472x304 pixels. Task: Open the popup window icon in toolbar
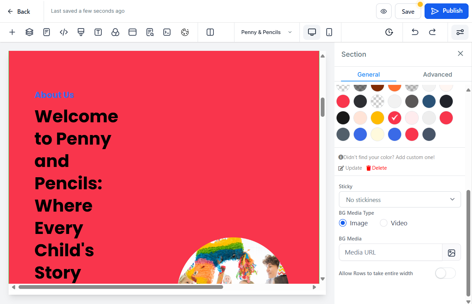(x=132, y=32)
